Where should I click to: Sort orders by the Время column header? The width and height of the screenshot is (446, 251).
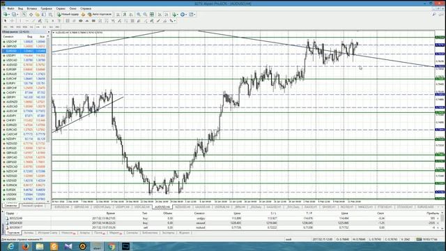pyautogui.click(x=110, y=213)
